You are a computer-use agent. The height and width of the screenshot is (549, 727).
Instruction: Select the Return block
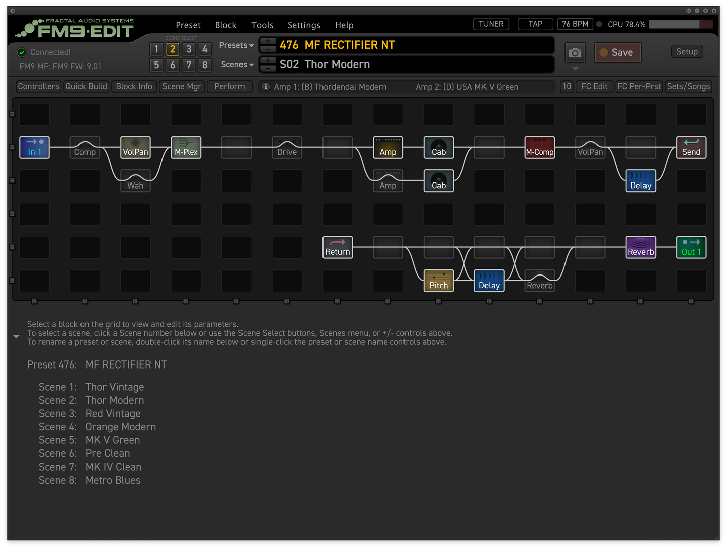point(337,247)
